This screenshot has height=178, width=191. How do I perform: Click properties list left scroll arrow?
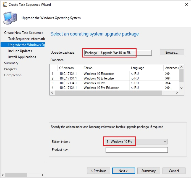52,93
